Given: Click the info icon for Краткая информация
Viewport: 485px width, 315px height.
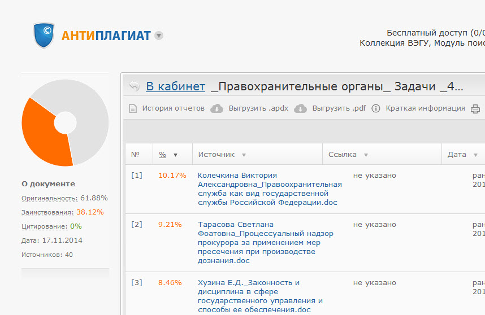Looking at the screenshot, I should tap(376, 108).
